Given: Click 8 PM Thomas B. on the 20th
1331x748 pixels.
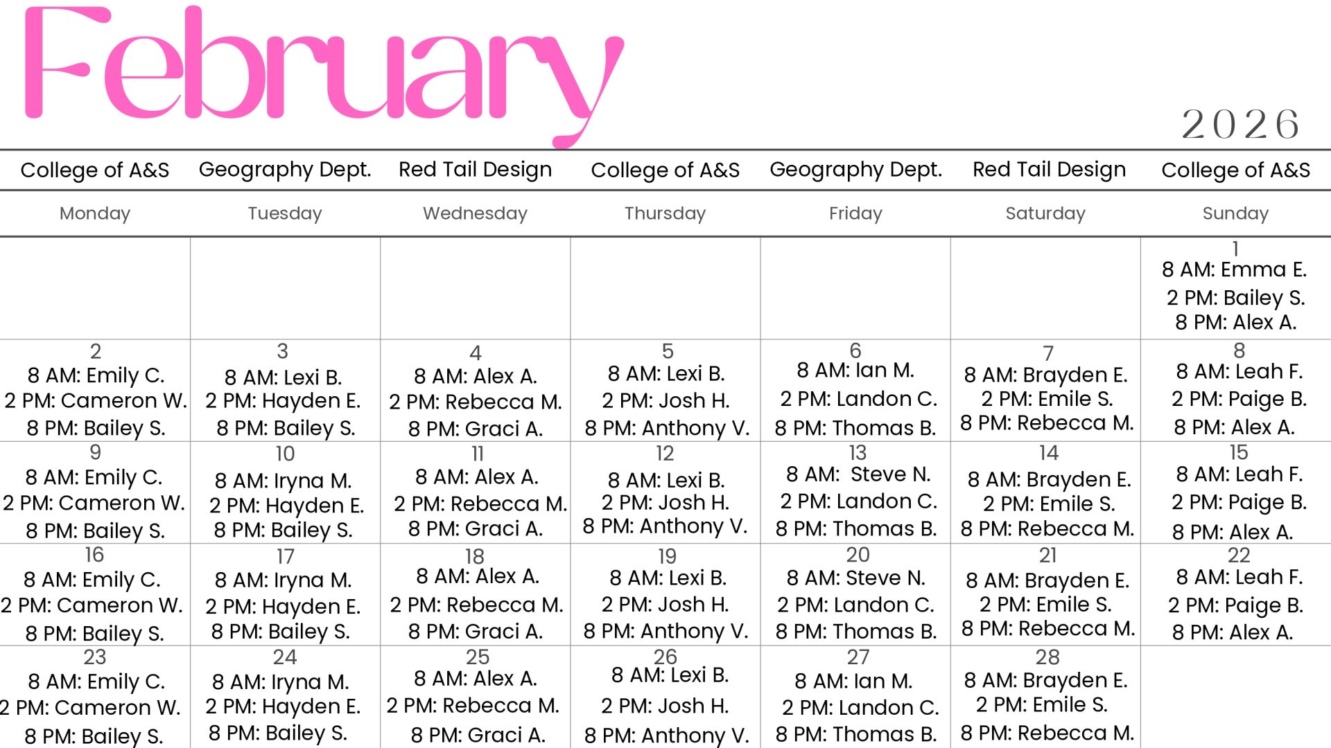Looking at the screenshot, I should (855, 632).
